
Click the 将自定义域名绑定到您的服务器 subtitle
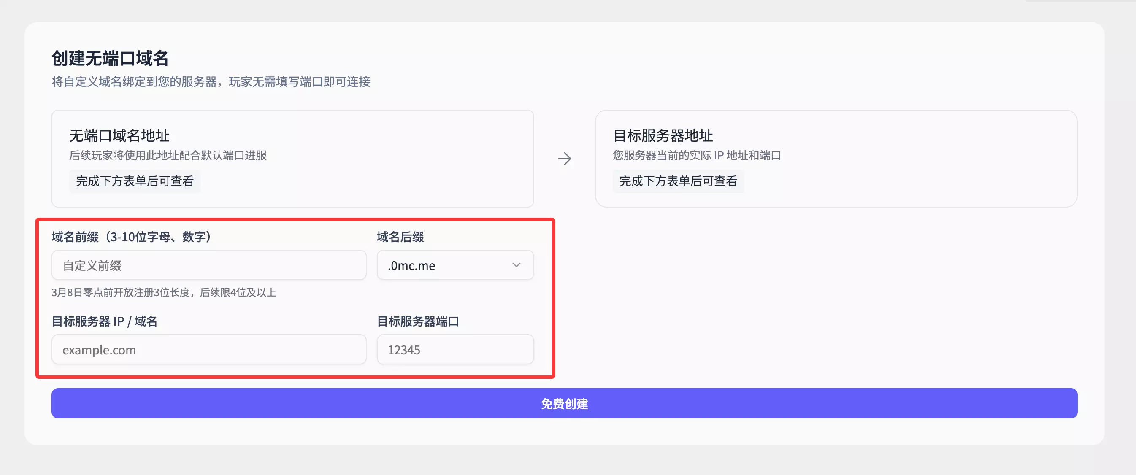[x=211, y=81]
